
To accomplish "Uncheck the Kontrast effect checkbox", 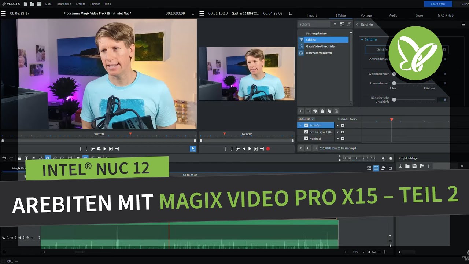I will click(306, 139).
